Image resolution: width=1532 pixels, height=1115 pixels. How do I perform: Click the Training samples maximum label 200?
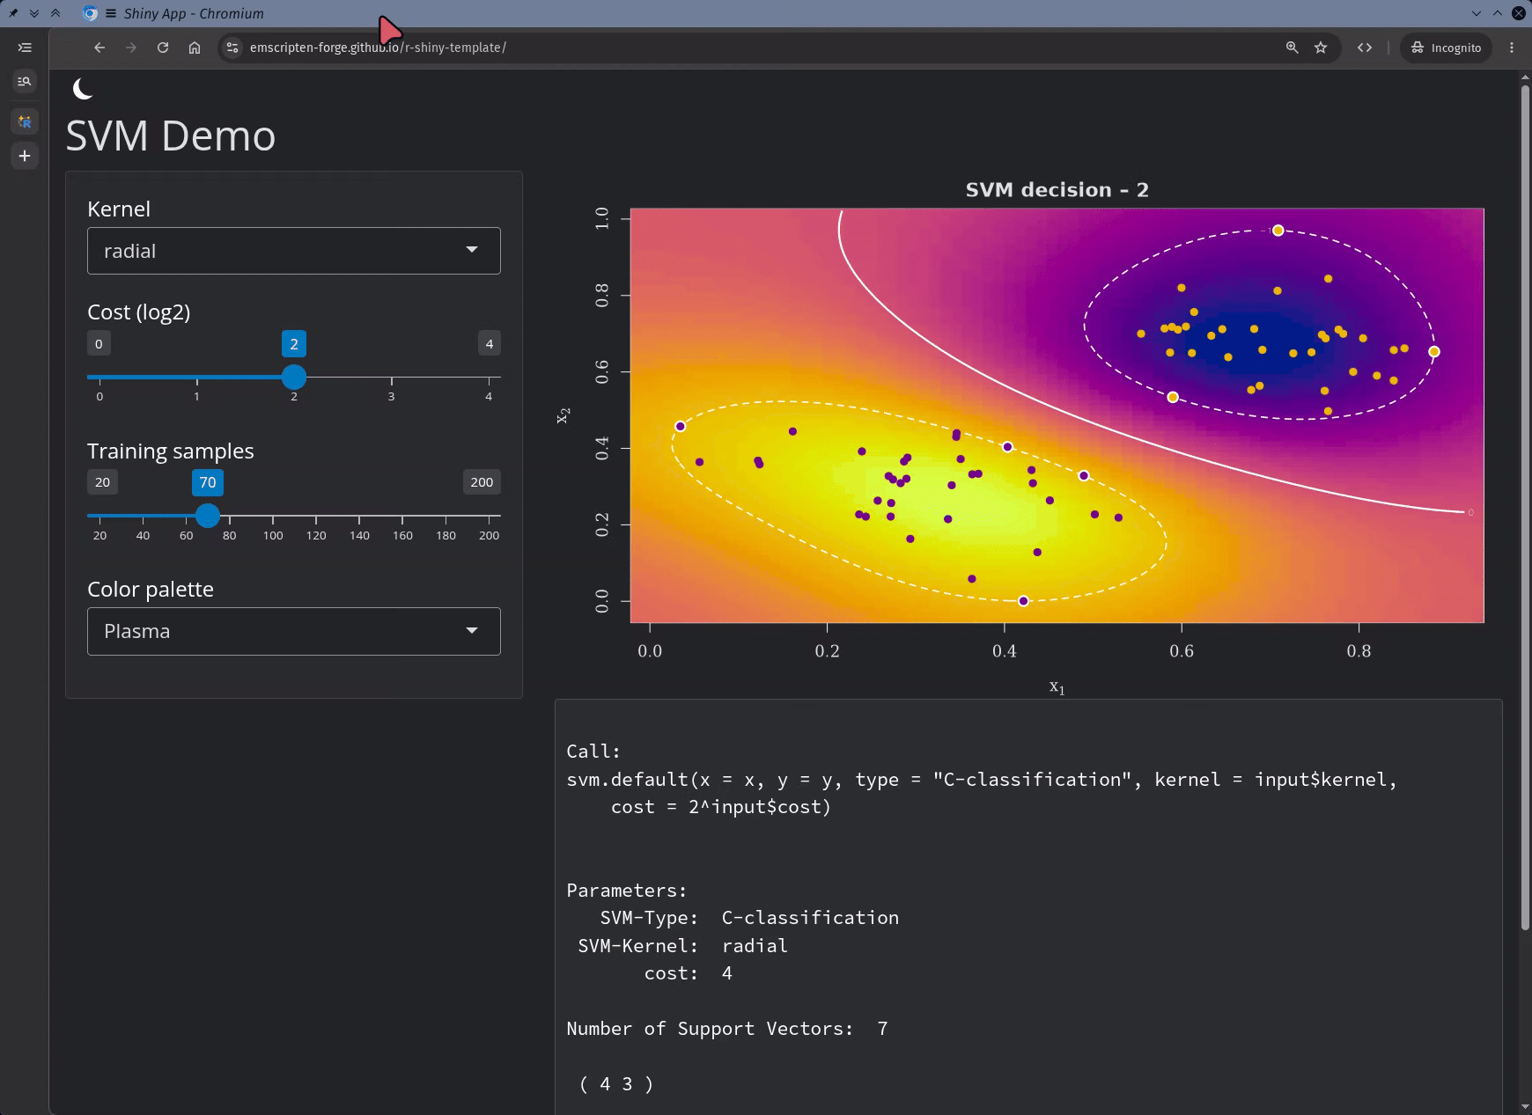[x=482, y=482]
